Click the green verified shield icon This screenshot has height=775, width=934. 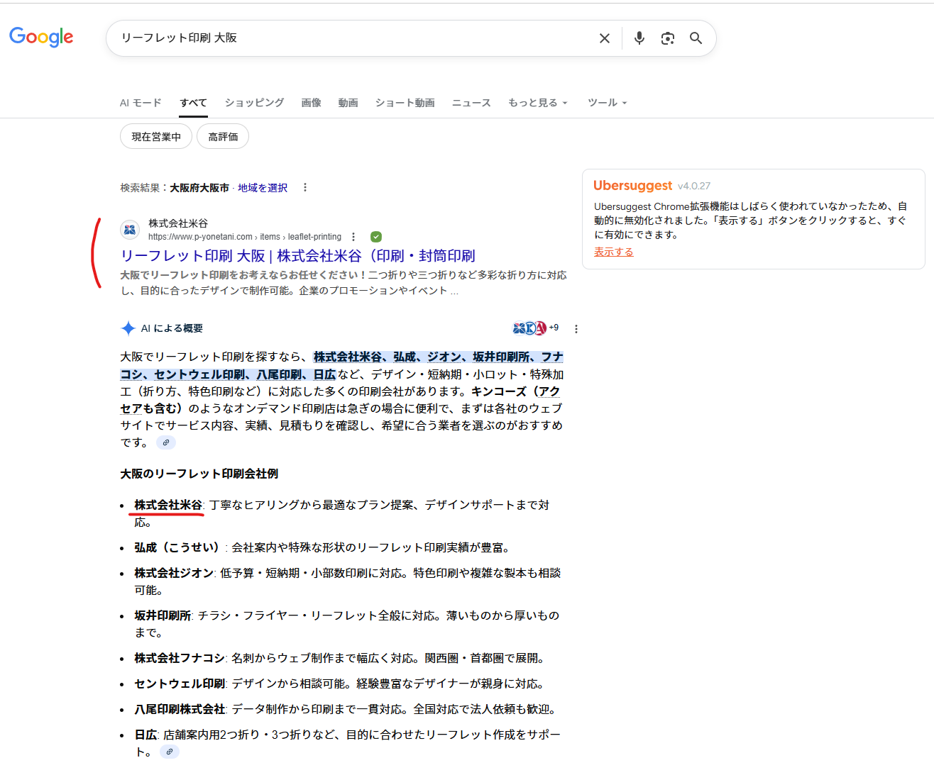pyautogui.click(x=376, y=237)
